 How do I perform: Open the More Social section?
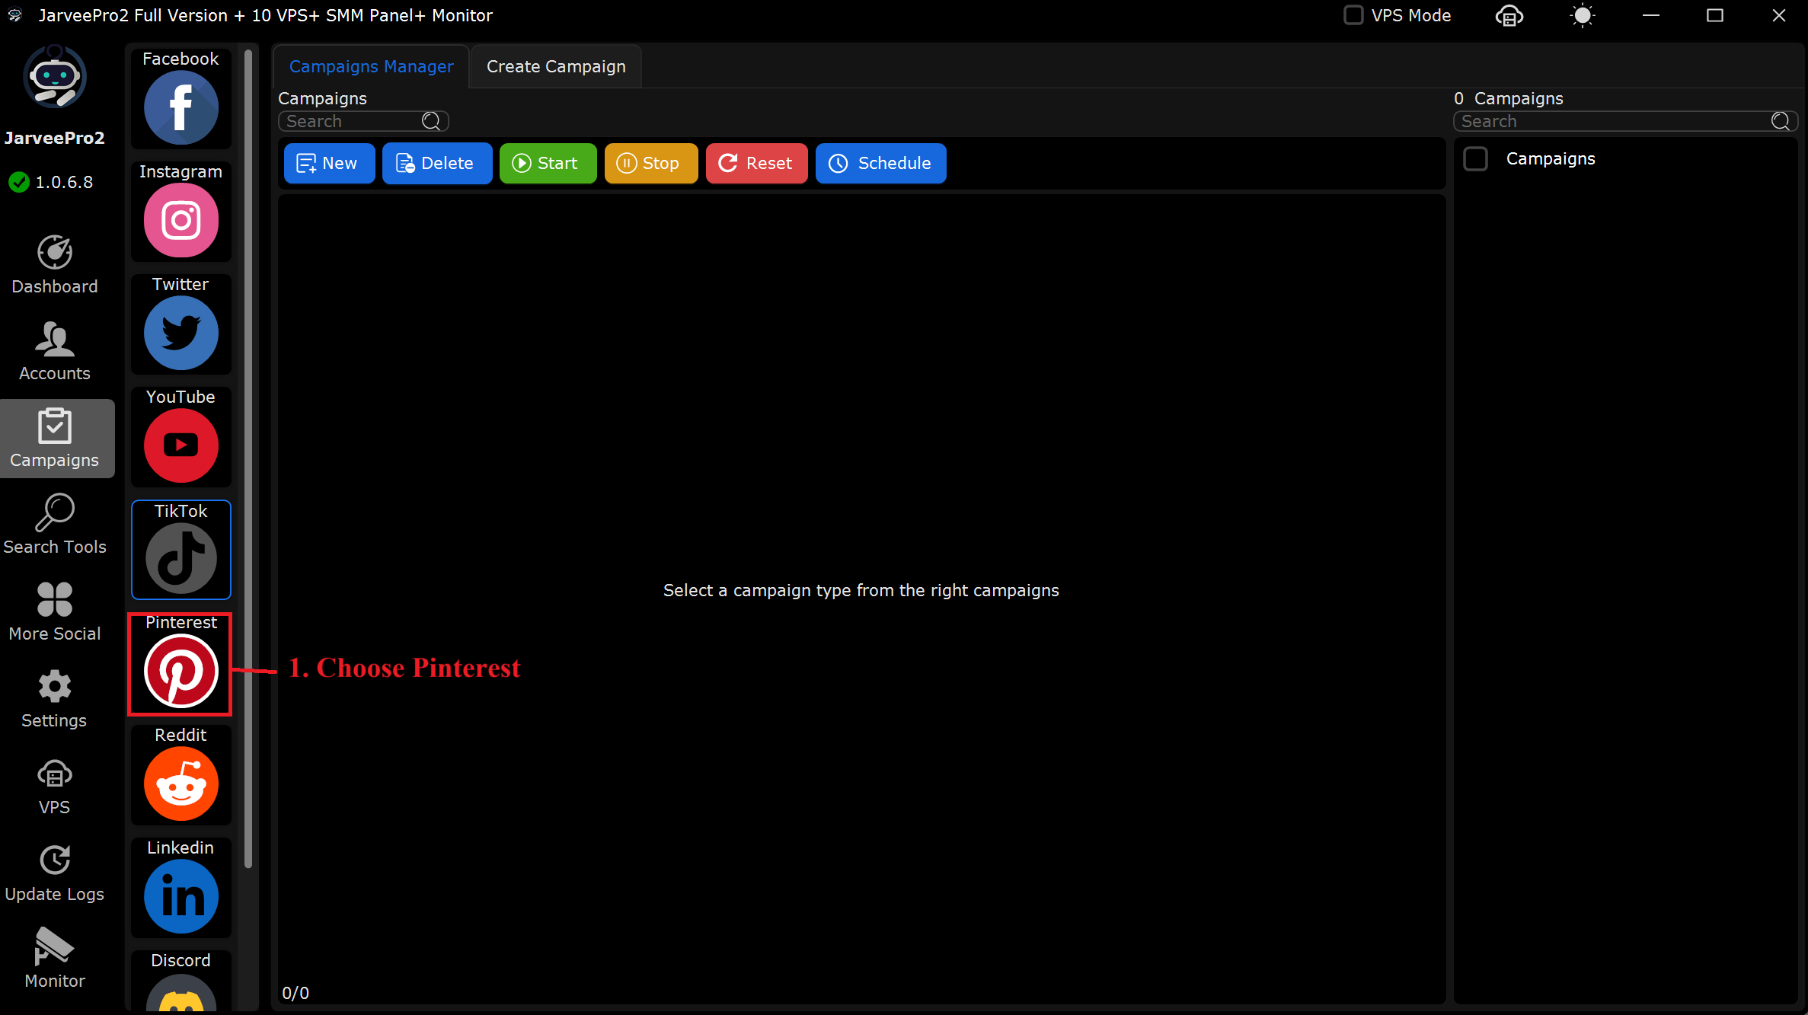55,612
